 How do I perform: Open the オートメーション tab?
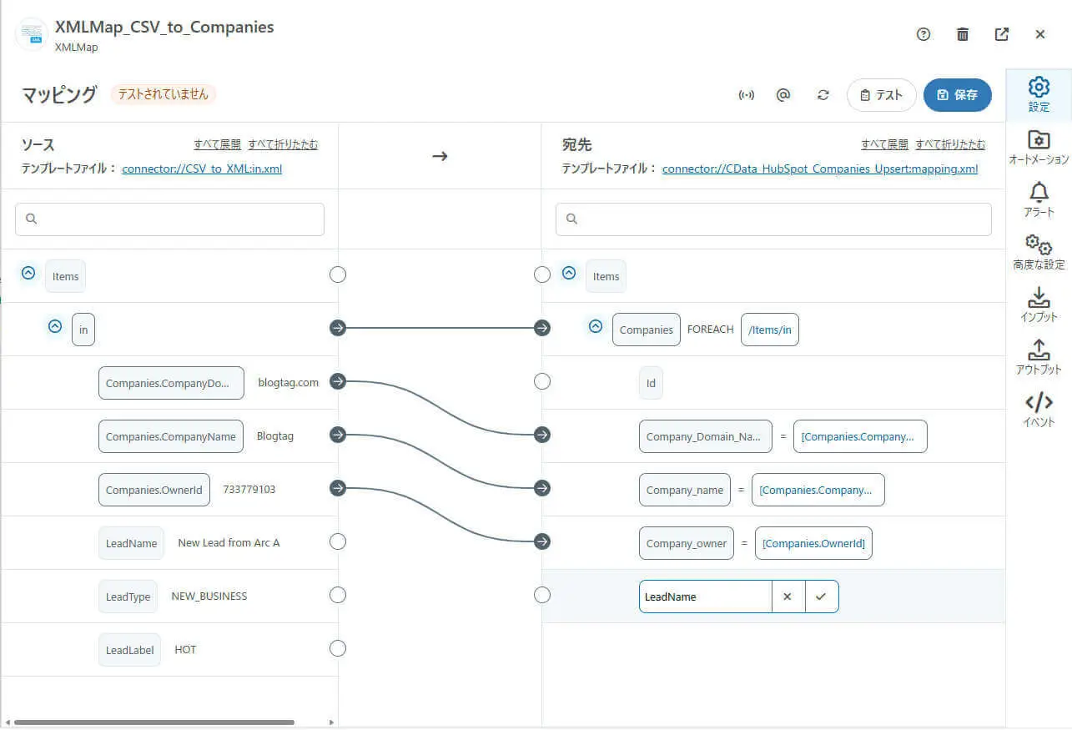(x=1039, y=148)
